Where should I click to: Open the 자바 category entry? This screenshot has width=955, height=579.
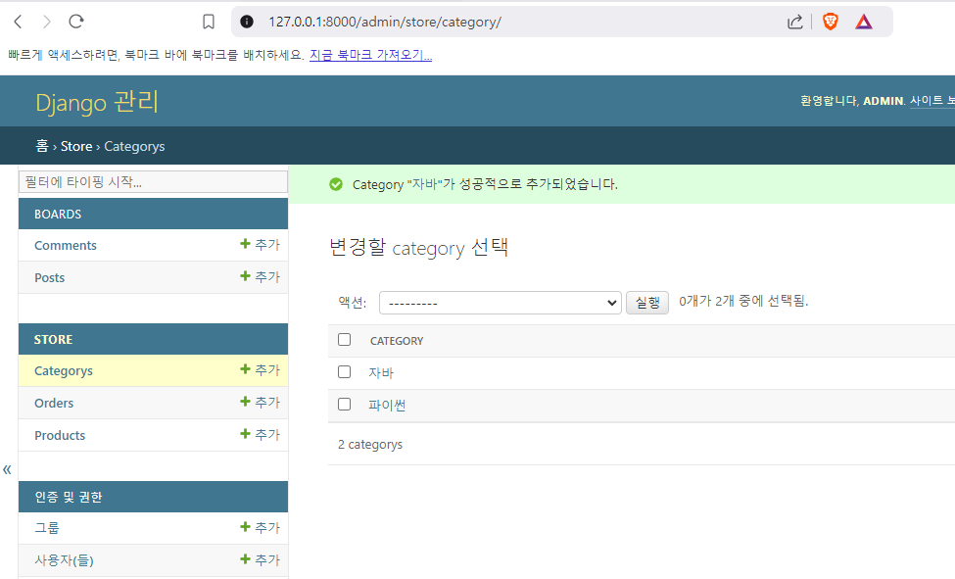pyautogui.click(x=381, y=373)
